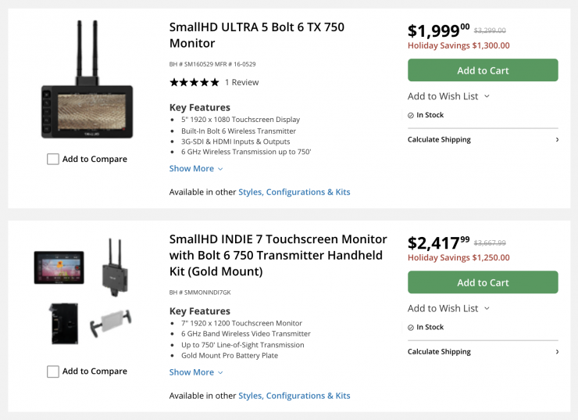The width and height of the screenshot is (578, 420).
Task: Click the INDIE 7 monitor kit image
Action: [x=59, y=267]
